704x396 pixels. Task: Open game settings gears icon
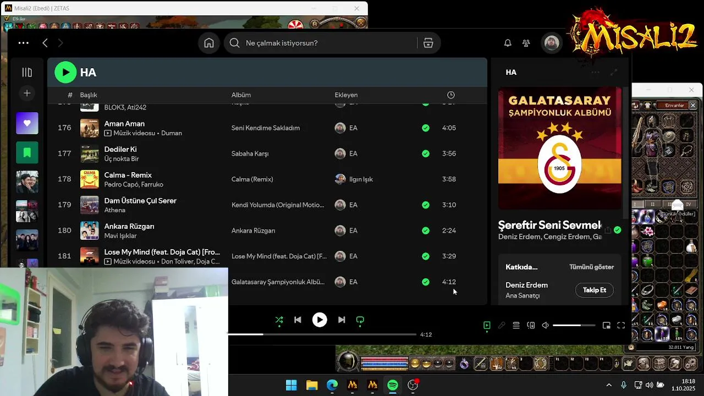[690, 364]
